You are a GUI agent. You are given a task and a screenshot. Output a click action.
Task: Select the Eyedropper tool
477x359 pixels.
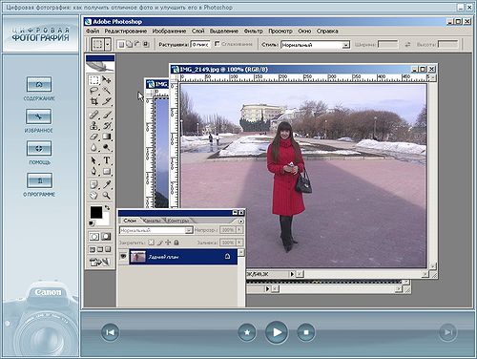107,184
